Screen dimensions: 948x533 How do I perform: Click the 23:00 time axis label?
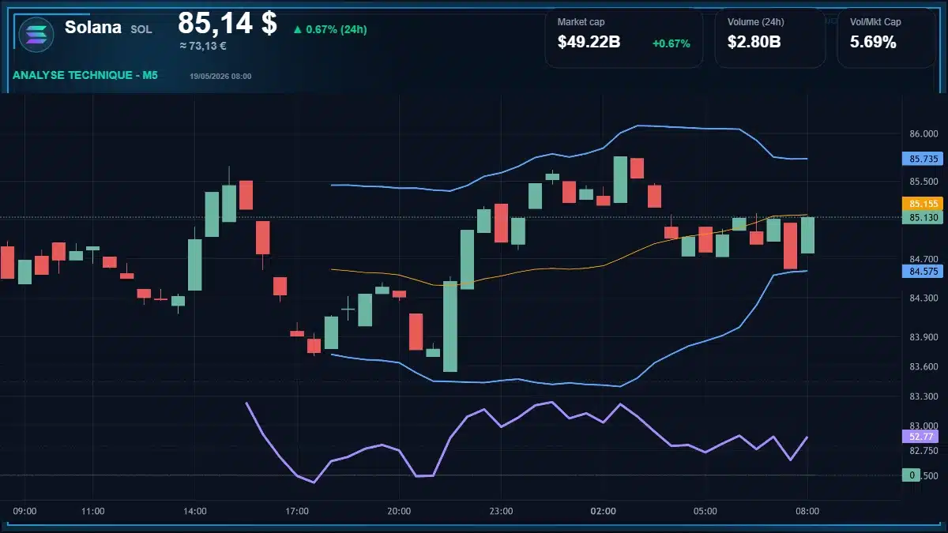point(501,511)
